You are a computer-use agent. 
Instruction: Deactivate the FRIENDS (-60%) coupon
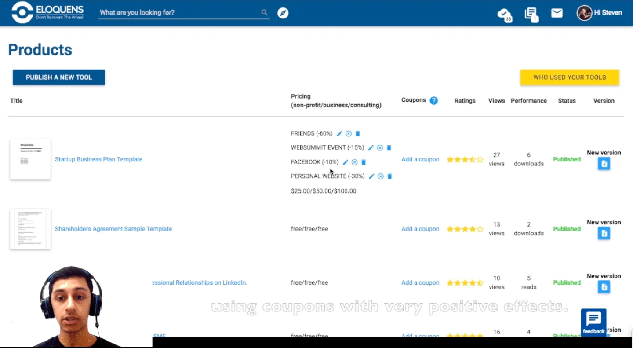(x=349, y=133)
